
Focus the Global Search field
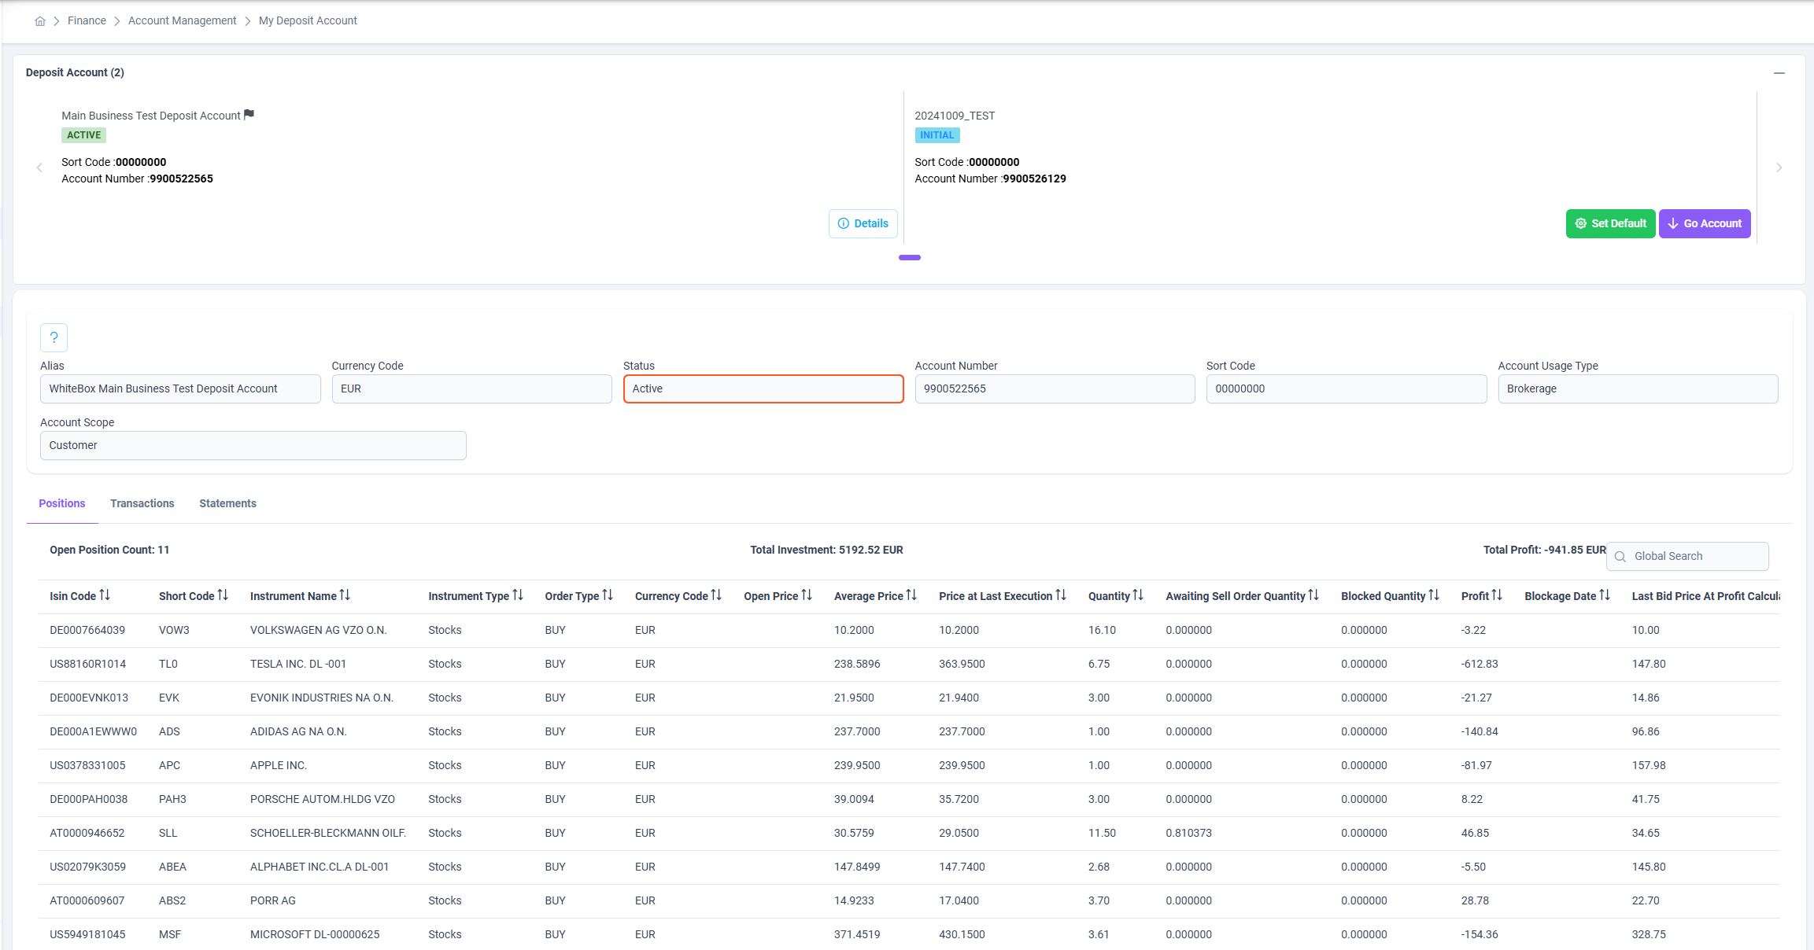click(1687, 556)
